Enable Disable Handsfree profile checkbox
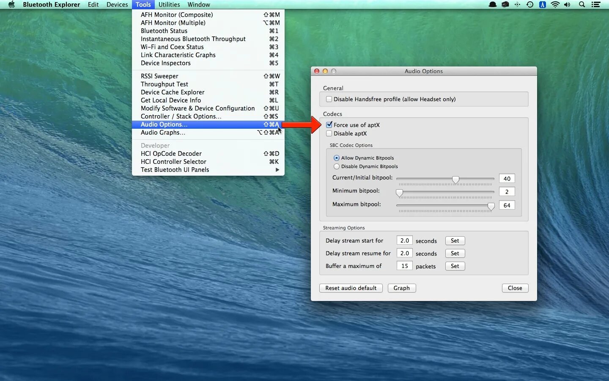This screenshot has width=609, height=381. point(329,99)
